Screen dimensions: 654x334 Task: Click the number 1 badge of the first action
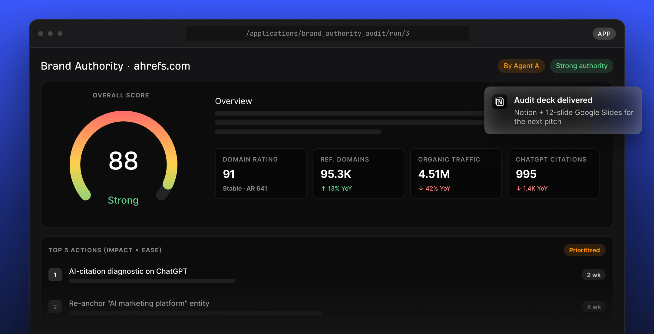coord(55,275)
